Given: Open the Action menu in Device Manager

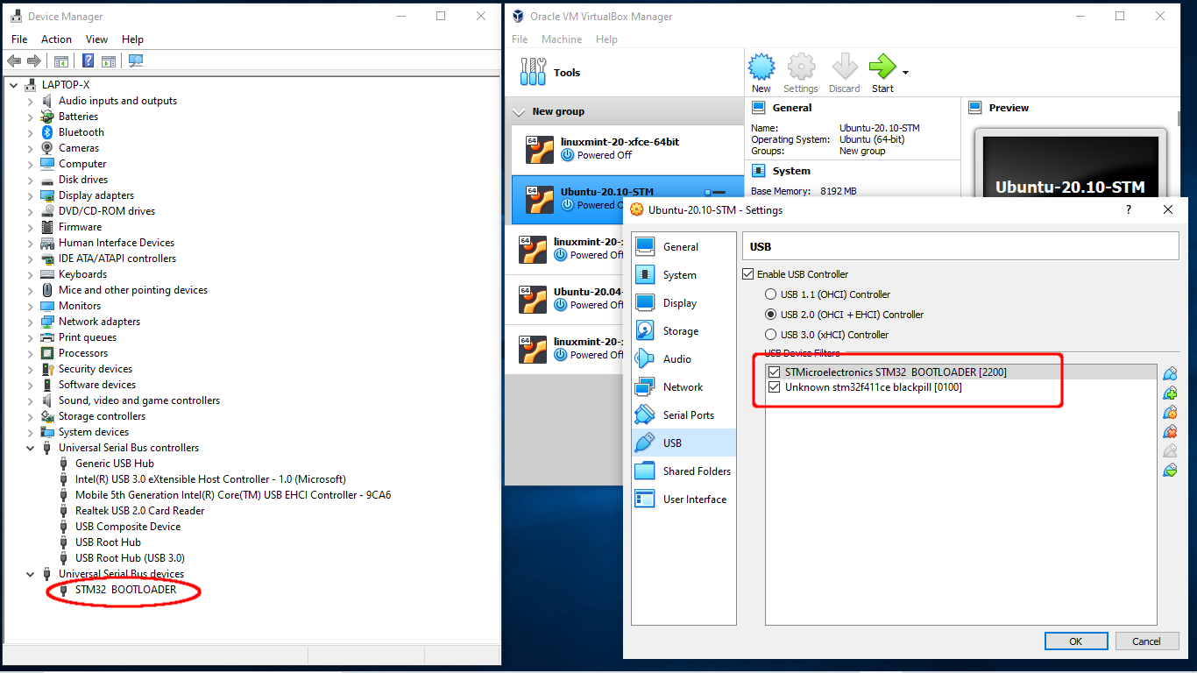Looking at the screenshot, I should (x=56, y=39).
